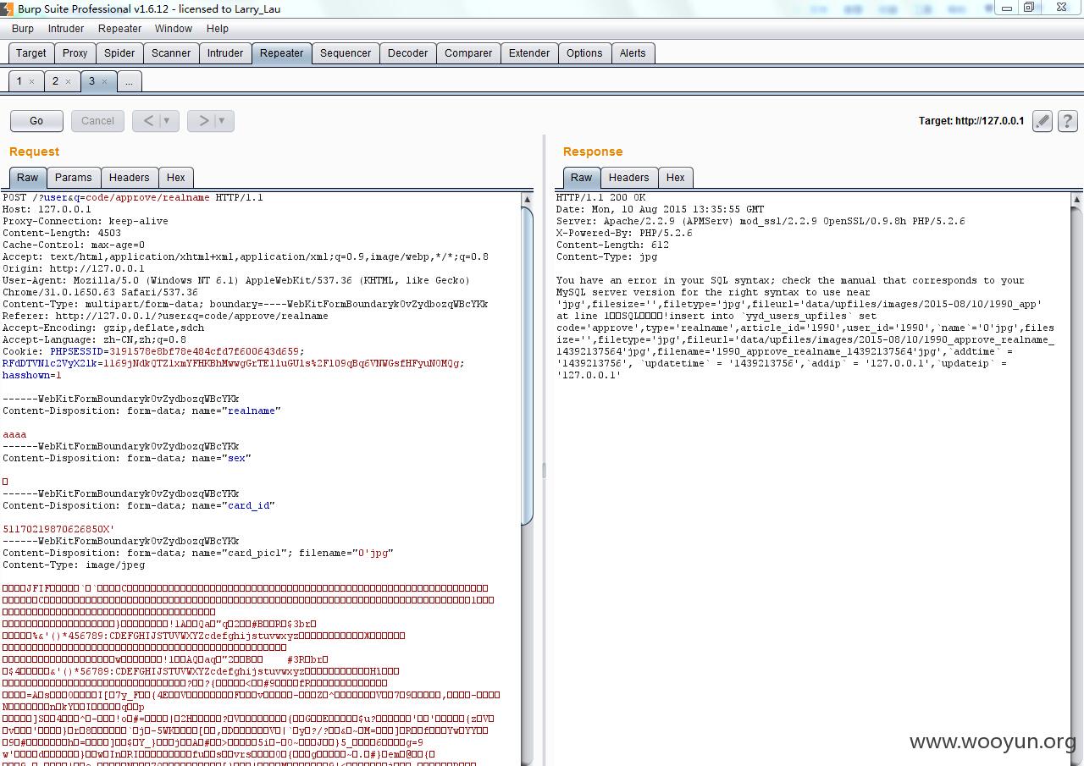Go forward in request history
The width and height of the screenshot is (1084, 766).
coord(204,121)
